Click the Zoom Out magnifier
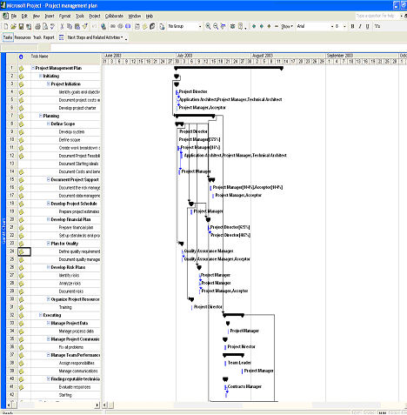 click(x=216, y=26)
